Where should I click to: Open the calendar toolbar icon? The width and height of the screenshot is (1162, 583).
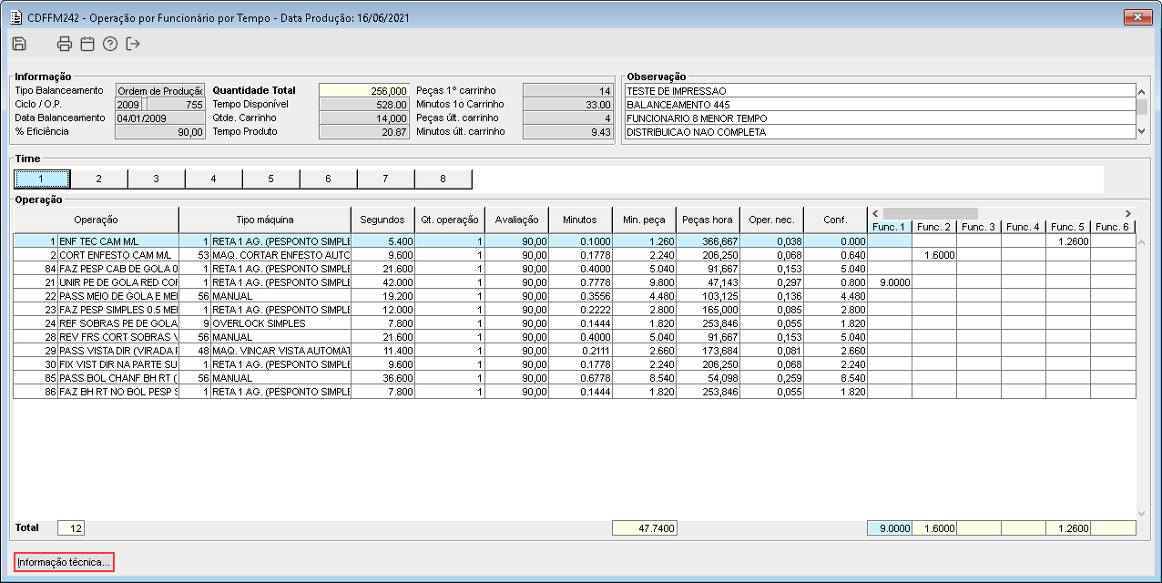click(87, 44)
